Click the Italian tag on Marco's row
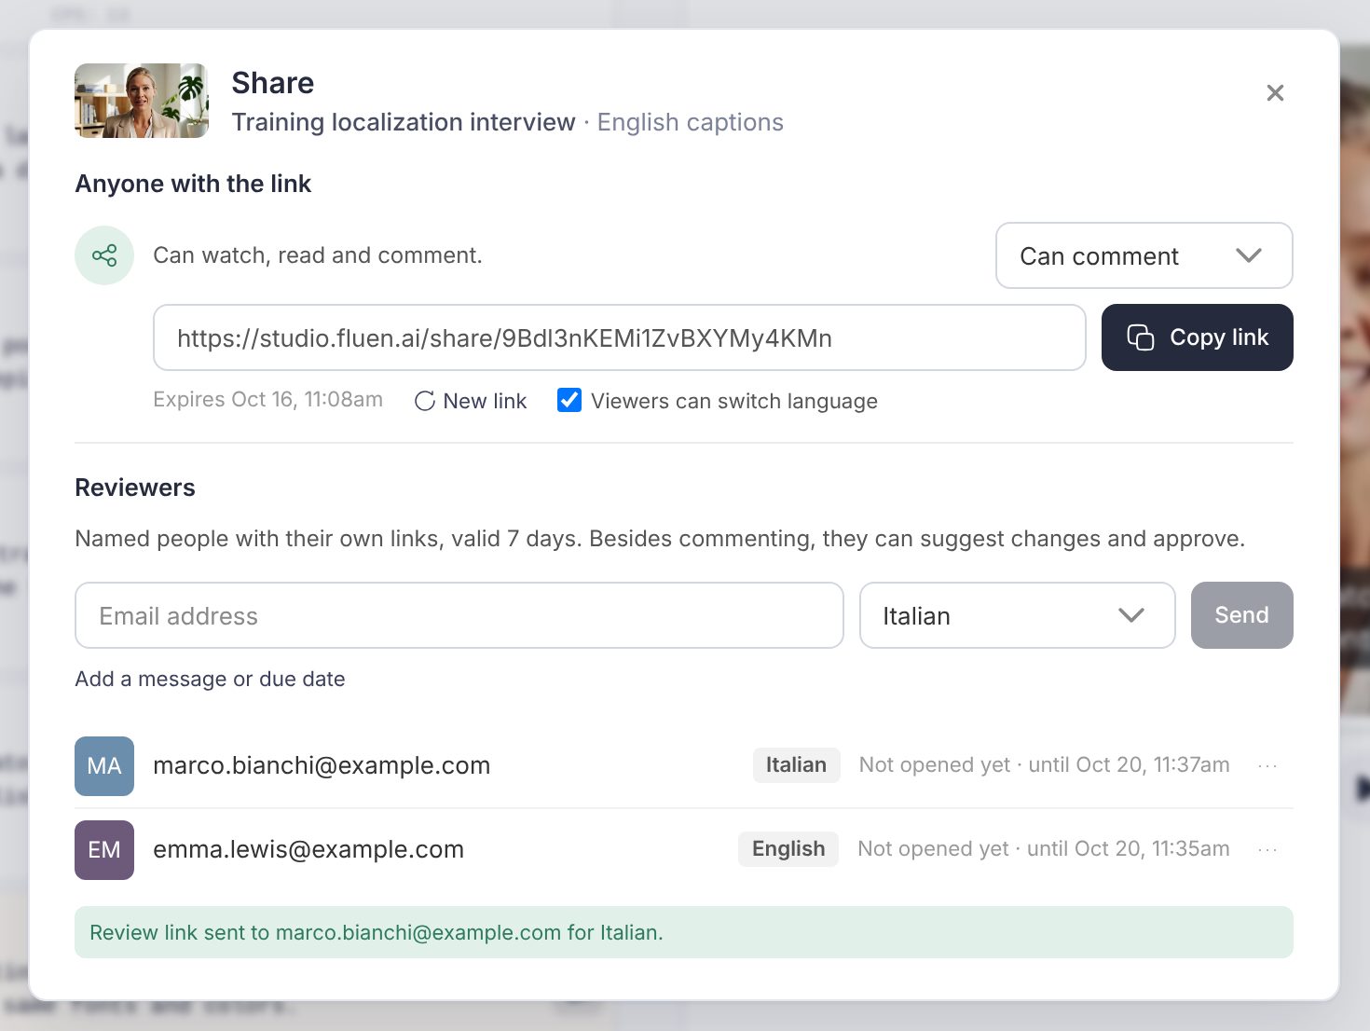Image resolution: width=1370 pixels, height=1031 pixels. pos(797,765)
